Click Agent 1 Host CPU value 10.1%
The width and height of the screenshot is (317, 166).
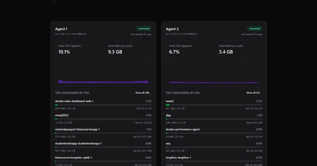pyautogui.click(x=64, y=52)
